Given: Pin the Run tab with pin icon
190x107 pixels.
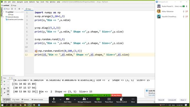Looking at the screenshot, I should tap(4, 93).
